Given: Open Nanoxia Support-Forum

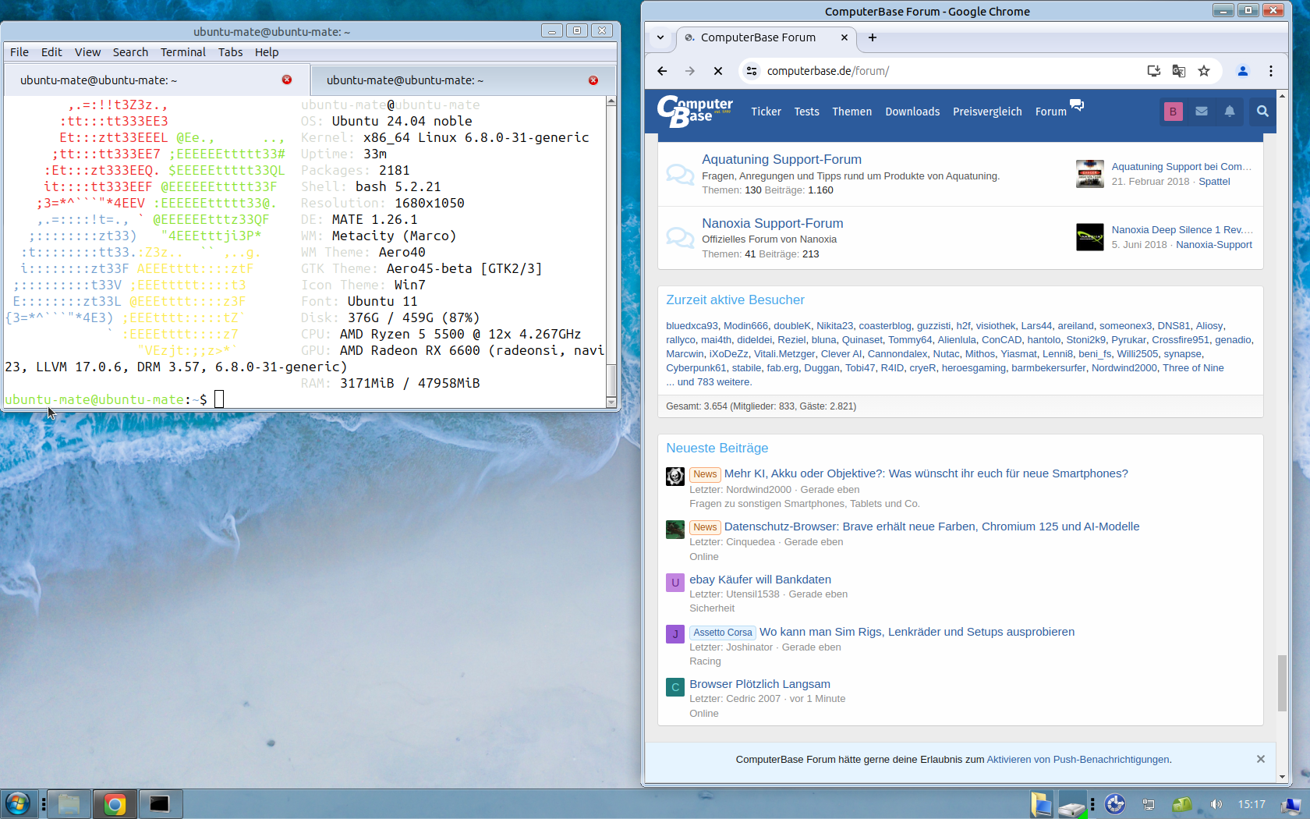Looking at the screenshot, I should (x=772, y=223).
